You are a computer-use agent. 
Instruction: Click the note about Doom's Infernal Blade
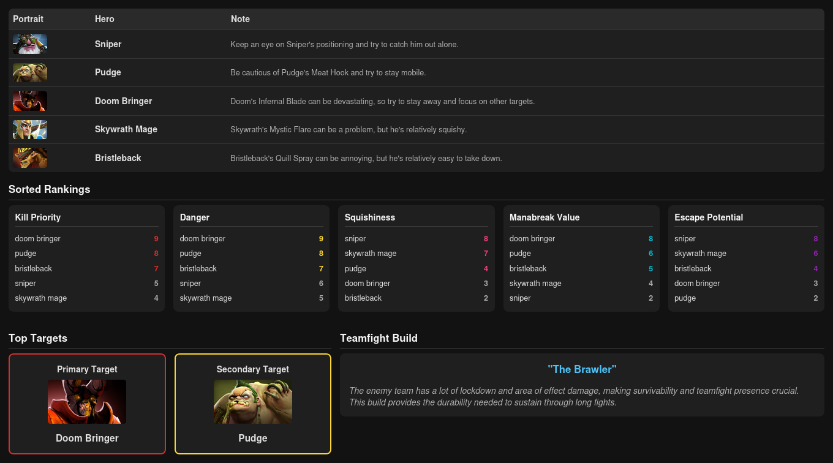(383, 102)
